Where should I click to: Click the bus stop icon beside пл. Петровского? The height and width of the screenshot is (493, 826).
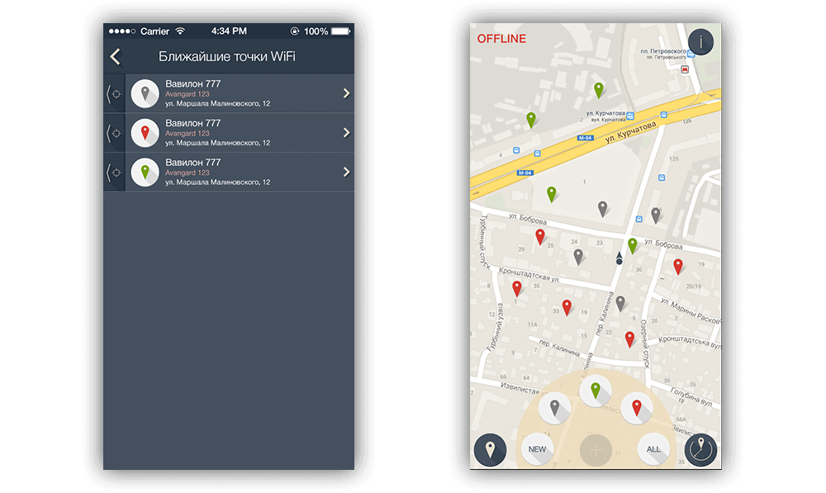pos(691,53)
